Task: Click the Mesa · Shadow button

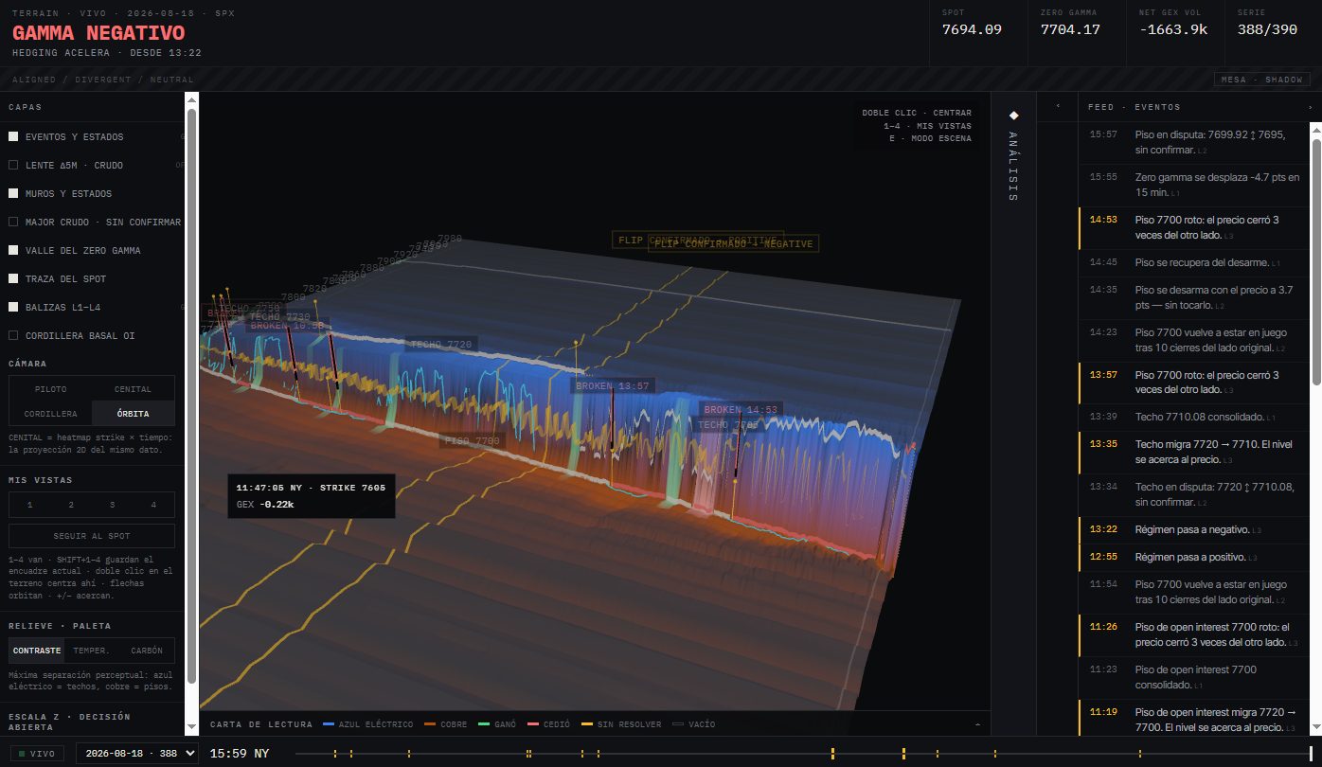Action: tap(1262, 80)
